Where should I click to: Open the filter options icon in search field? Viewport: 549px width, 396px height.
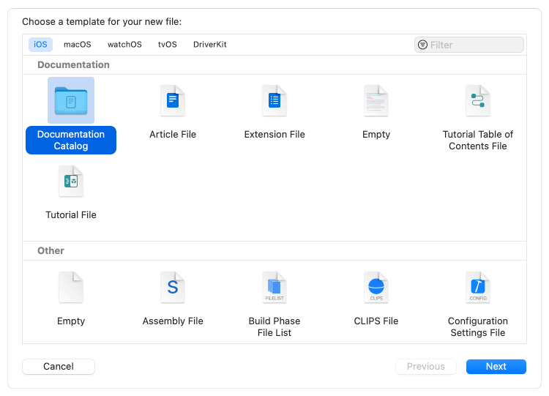[423, 45]
